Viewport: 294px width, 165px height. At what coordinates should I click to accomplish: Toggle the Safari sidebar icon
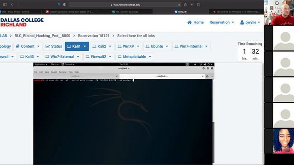coord(5,5)
